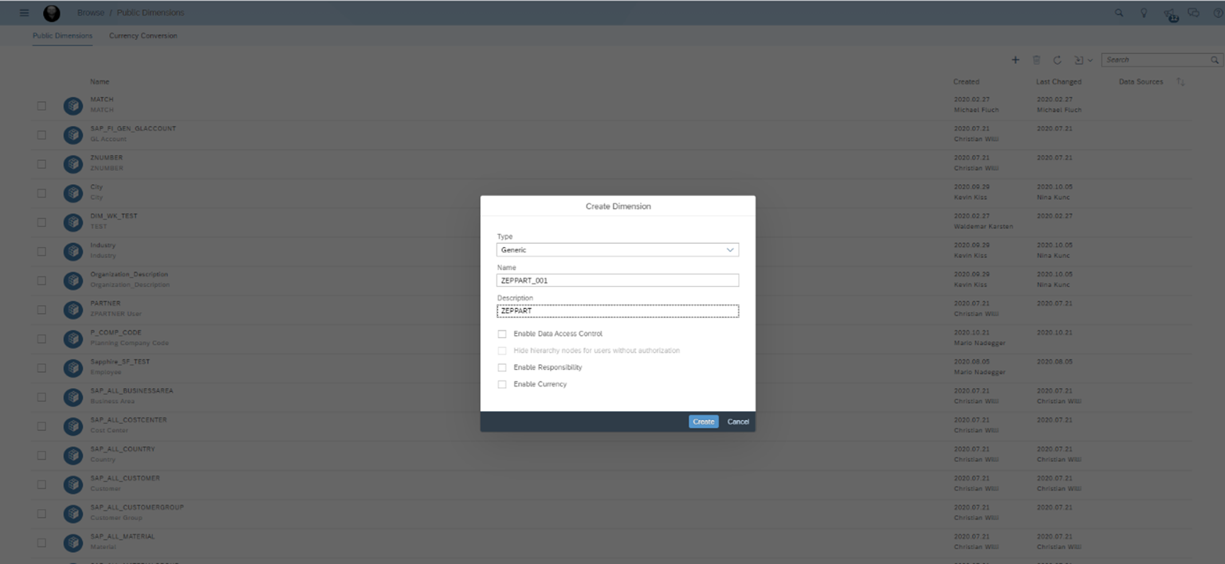Click the search icon in top header
Image resolution: width=1225 pixels, height=564 pixels.
tap(1119, 13)
